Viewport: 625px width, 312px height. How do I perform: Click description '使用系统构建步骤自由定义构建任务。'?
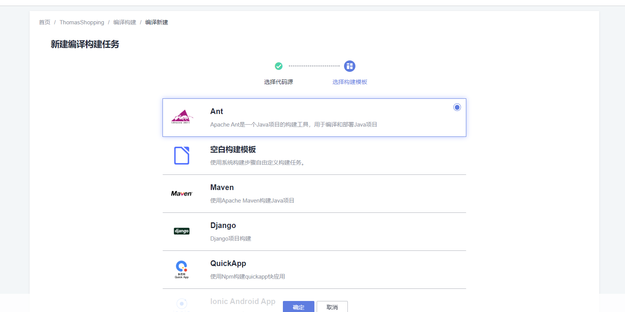tap(258, 163)
